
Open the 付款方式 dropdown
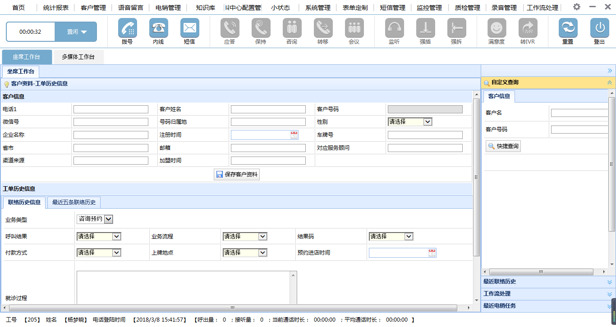tap(99, 253)
